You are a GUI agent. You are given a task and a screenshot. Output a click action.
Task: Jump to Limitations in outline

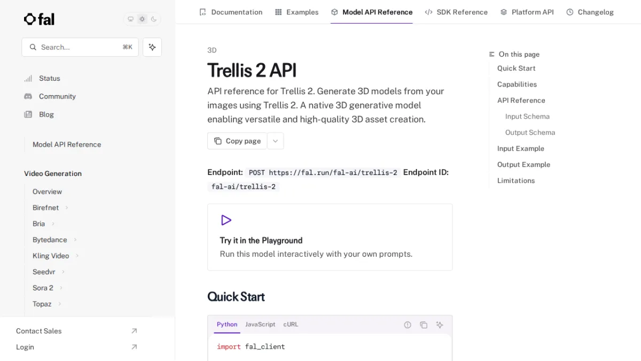pos(516,181)
